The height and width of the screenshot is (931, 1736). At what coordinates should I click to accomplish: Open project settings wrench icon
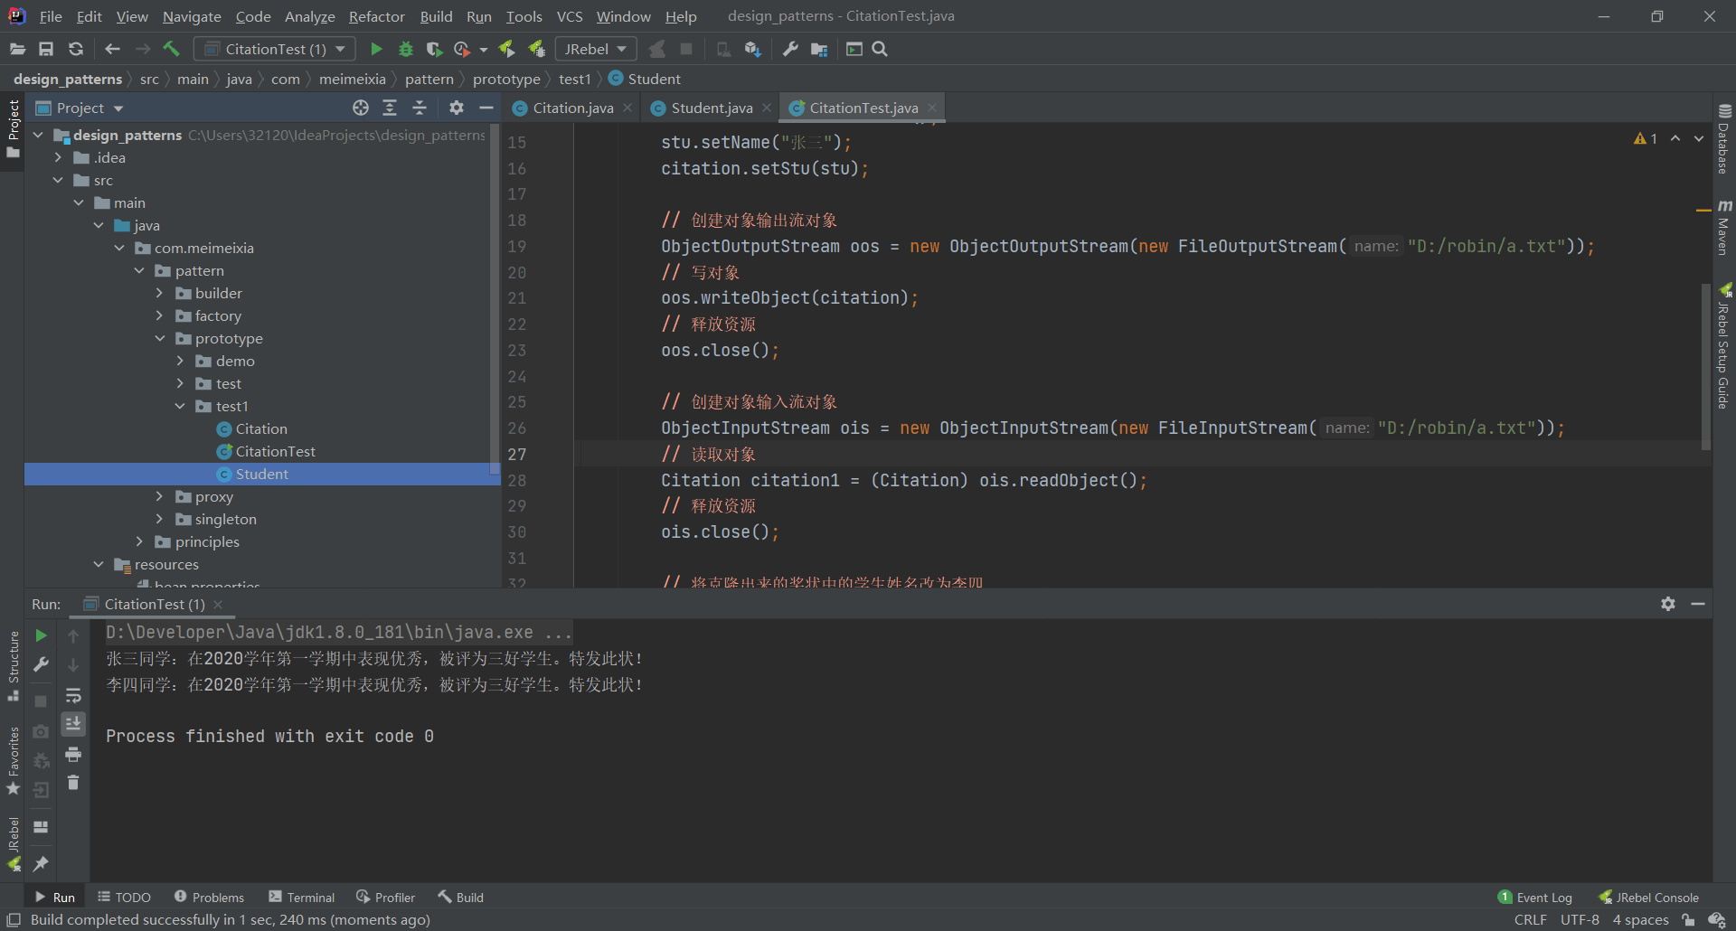[790, 49]
